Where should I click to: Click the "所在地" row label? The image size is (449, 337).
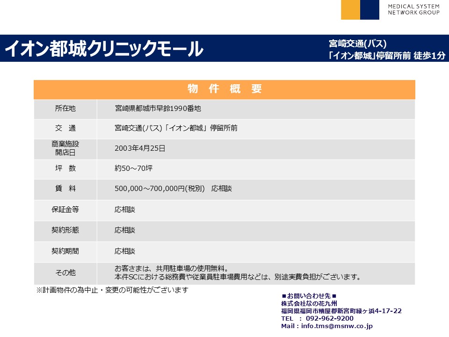tap(65, 109)
